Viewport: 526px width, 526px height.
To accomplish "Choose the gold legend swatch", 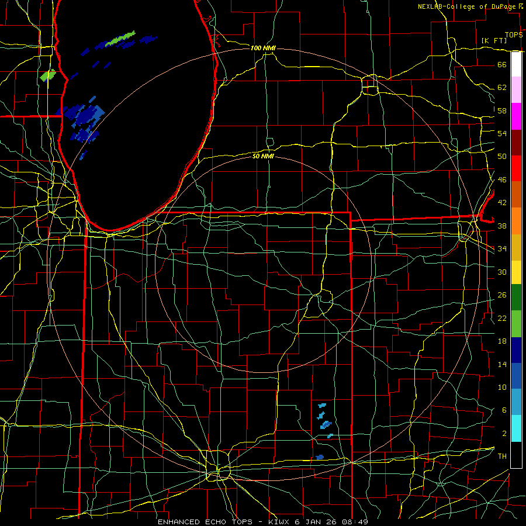I will 516,248.
